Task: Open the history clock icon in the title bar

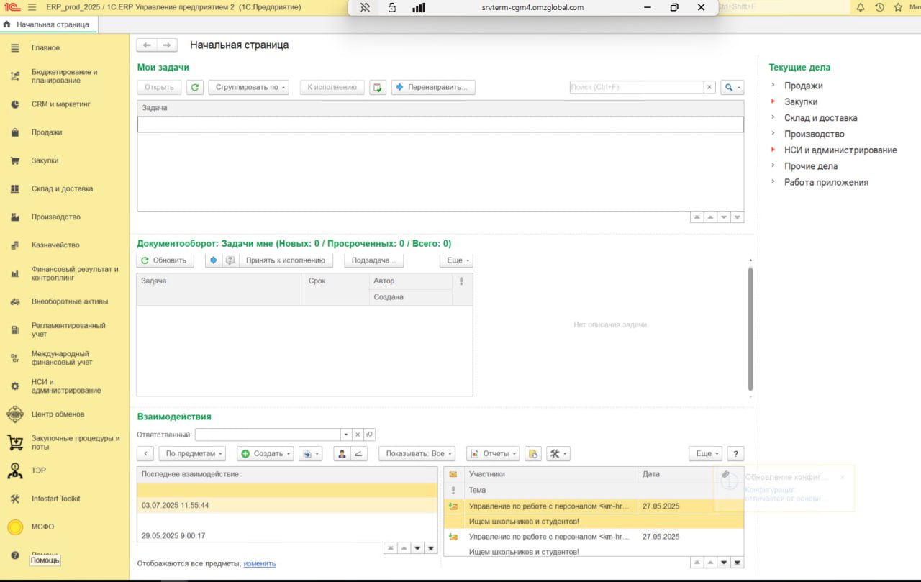Action: coord(879,7)
